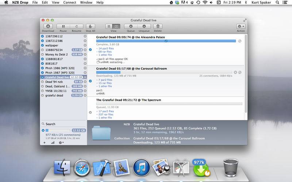Open the sidebar bottom gear menu

[x=61, y=142]
